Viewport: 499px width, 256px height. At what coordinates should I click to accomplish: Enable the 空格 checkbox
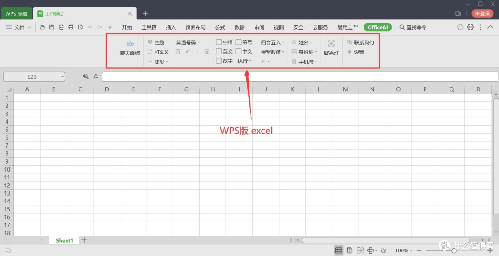tap(219, 42)
